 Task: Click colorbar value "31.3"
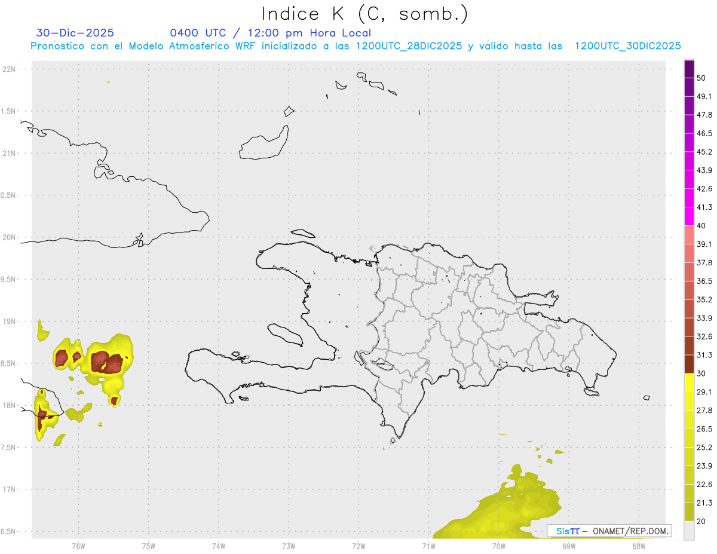click(x=704, y=355)
